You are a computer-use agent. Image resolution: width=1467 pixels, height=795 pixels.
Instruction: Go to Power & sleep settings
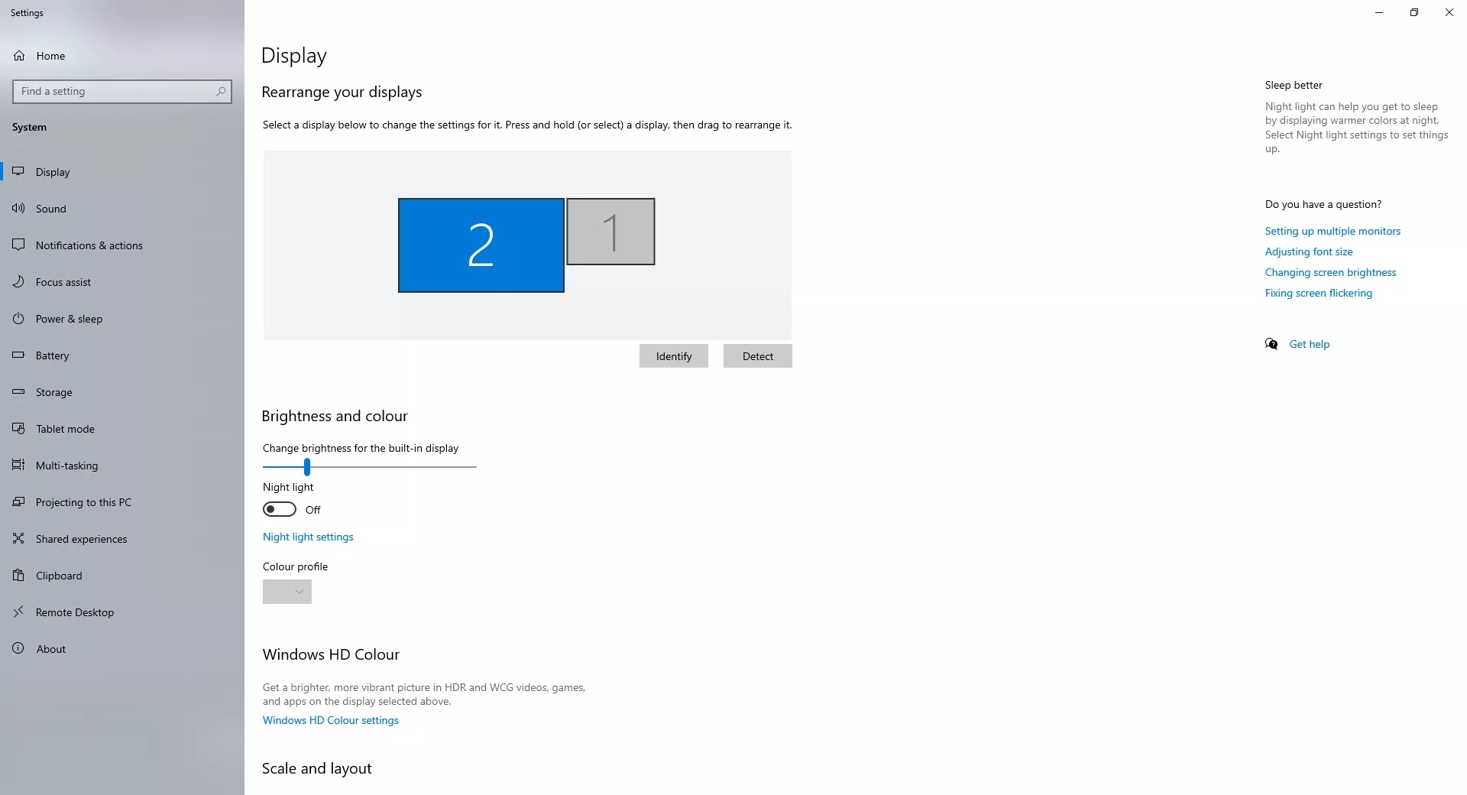(122, 319)
